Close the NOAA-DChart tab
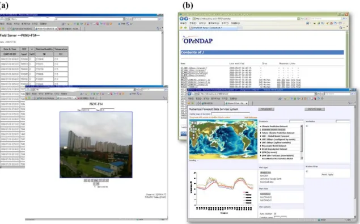The image size is (360, 224). 247,103
